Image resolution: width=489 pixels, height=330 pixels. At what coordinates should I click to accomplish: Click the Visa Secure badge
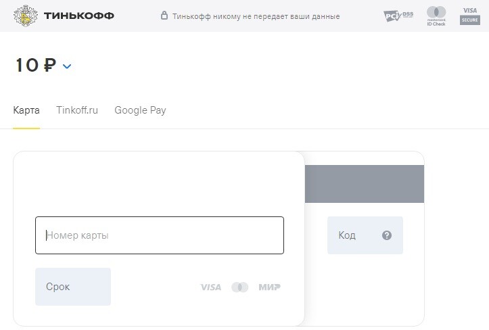[469, 16]
